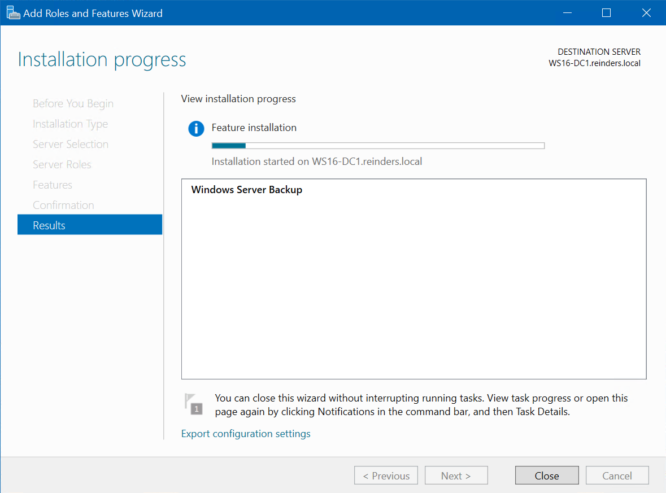The width and height of the screenshot is (666, 493).
Task: Open Export configuration settings link
Action: click(246, 434)
